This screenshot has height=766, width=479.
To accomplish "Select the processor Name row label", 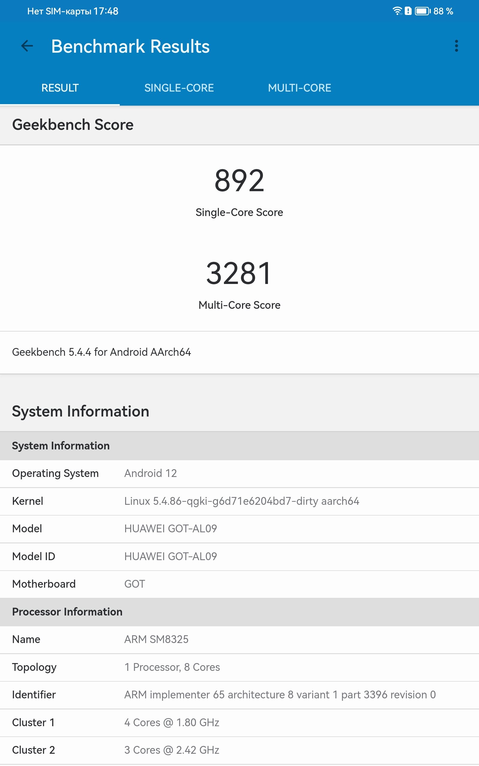I will (26, 639).
